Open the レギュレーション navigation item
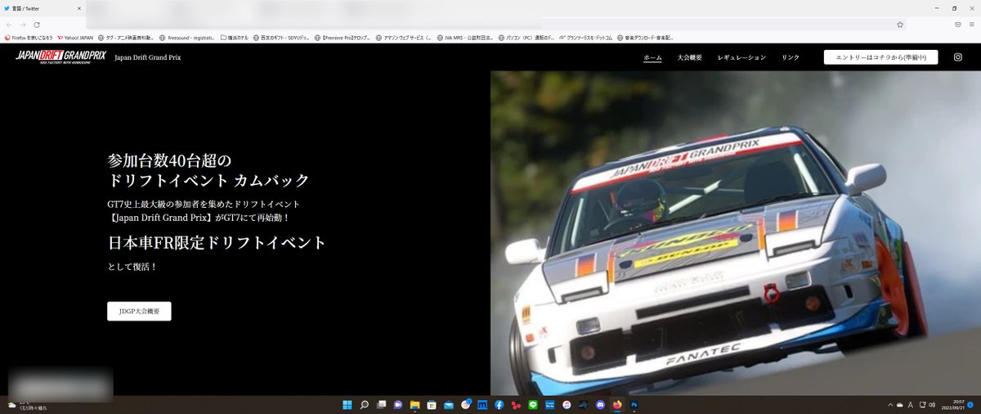The width and height of the screenshot is (981, 414). point(742,57)
